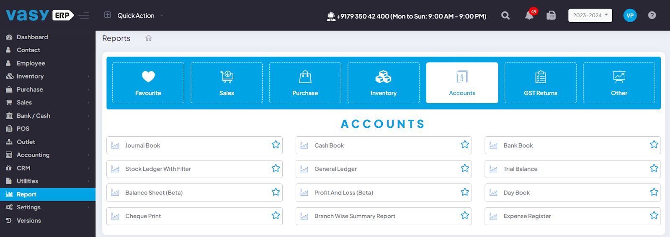The image size is (670, 237).
Task: Click the Outlet sidebar icon
Action: [x=9, y=142]
